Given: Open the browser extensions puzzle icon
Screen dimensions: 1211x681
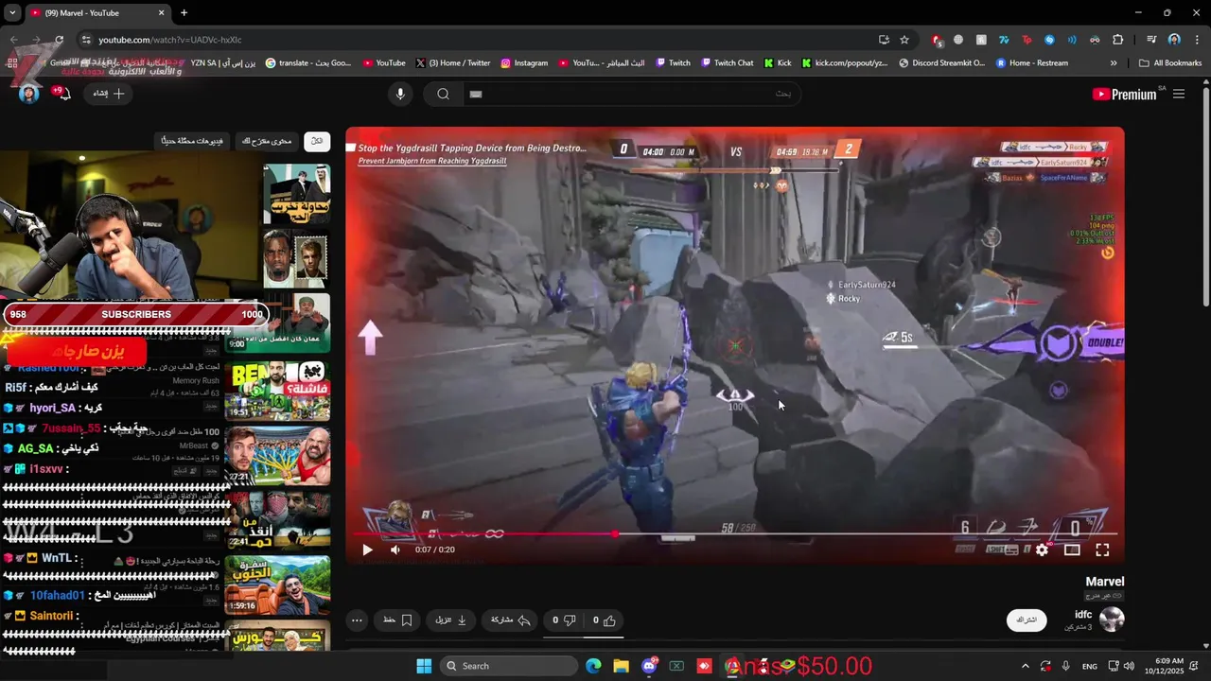Looking at the screenshot, I should (1118, 40).
